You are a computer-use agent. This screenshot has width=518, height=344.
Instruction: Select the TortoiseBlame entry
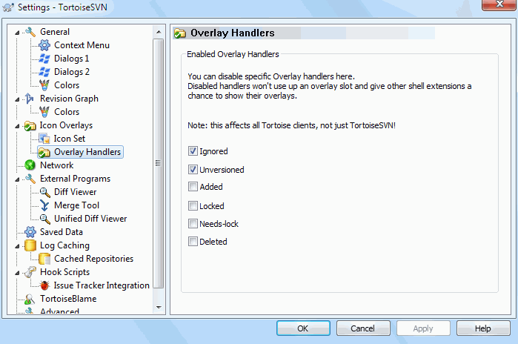[68, 299]
